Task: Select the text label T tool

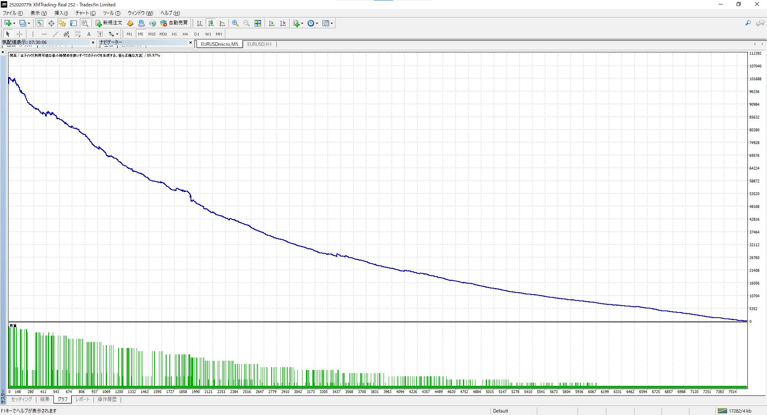Action: (100, 34)
